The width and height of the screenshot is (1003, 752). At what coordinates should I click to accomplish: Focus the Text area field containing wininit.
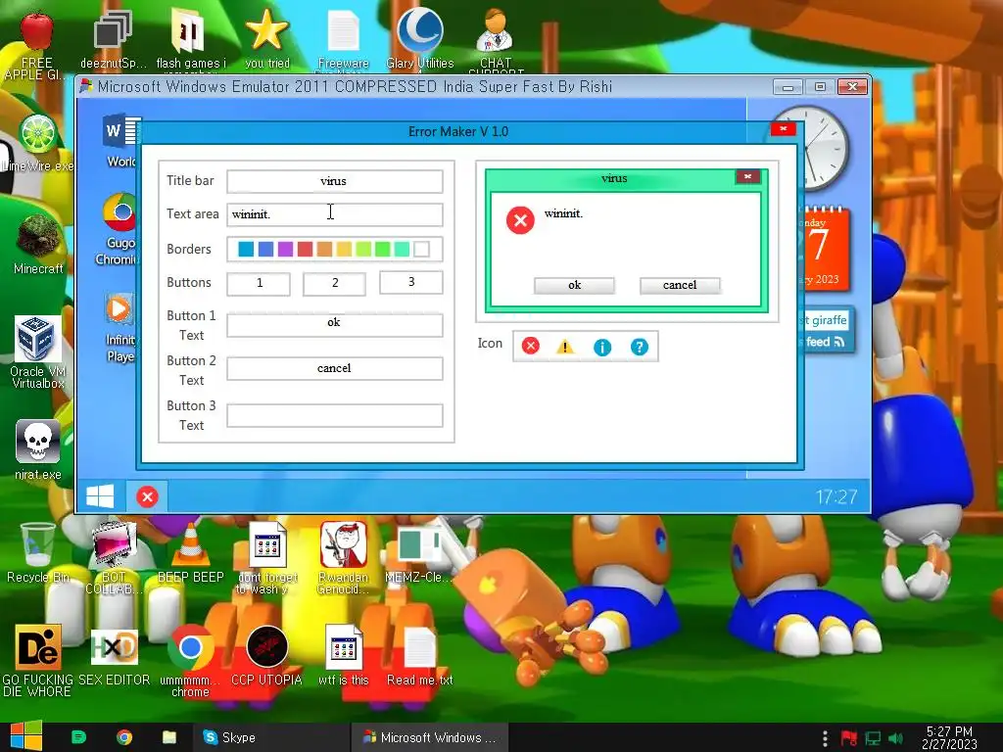[x=335, y=214]
